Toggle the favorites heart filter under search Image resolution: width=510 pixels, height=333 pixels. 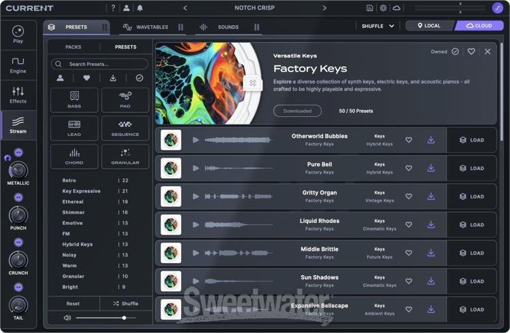coord(86,78)
